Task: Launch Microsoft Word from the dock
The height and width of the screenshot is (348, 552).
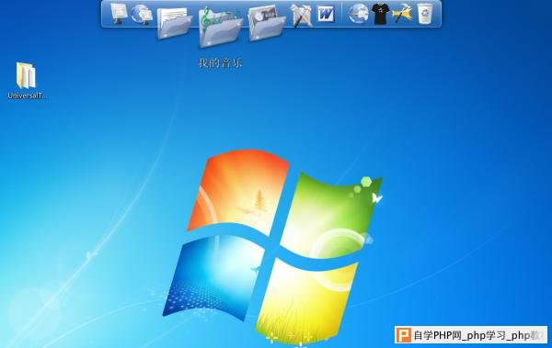Action: 326,14
